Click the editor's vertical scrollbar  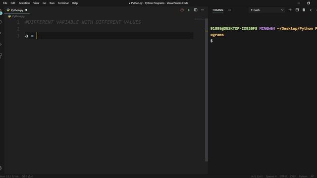[x=207, y=90]
